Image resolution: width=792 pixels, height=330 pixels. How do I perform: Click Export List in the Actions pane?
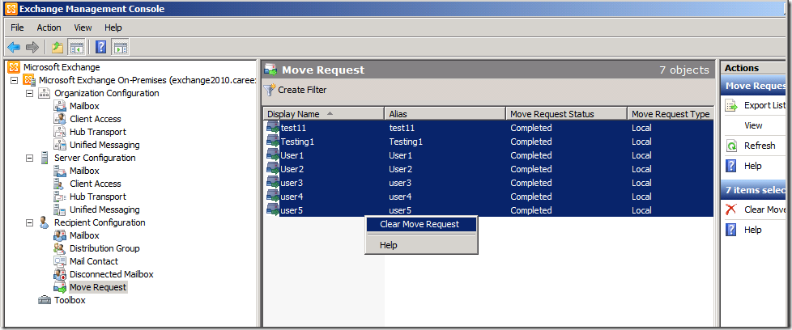(x=764, y=105)
